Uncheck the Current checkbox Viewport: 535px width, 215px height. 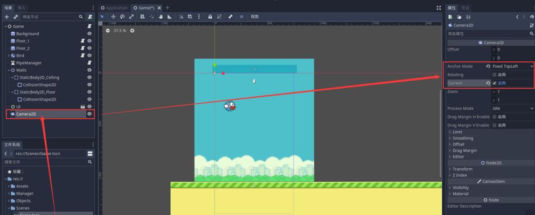click(x=495, y=83)
